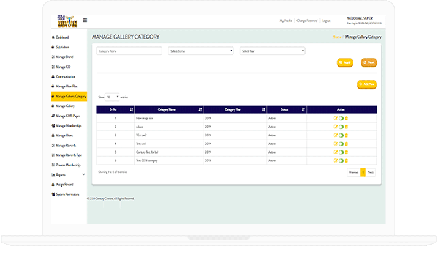
Task: Edit the 'Century Test' row 5 category
Action: tap(336, 152)
